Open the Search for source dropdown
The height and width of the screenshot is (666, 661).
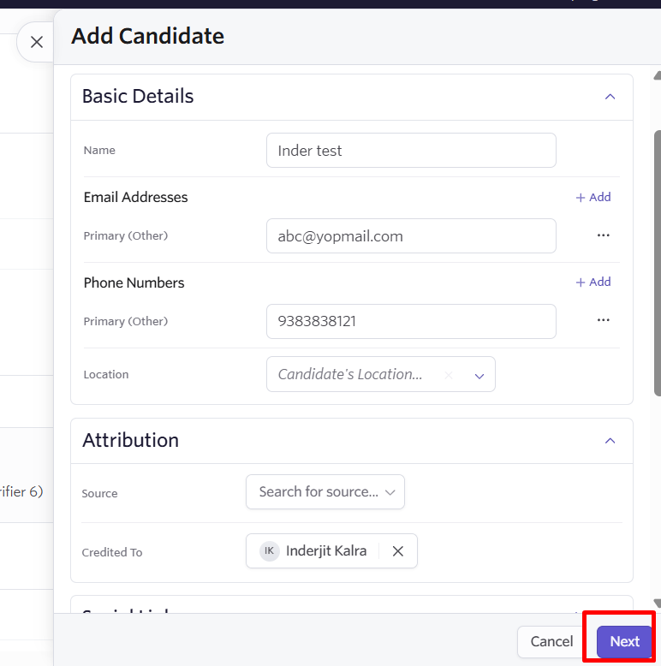[325, 492]
